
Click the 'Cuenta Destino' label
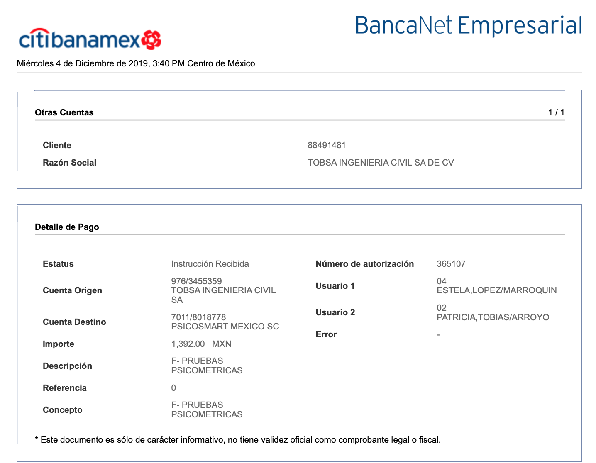pyautogui.click(x=74, y=322)
